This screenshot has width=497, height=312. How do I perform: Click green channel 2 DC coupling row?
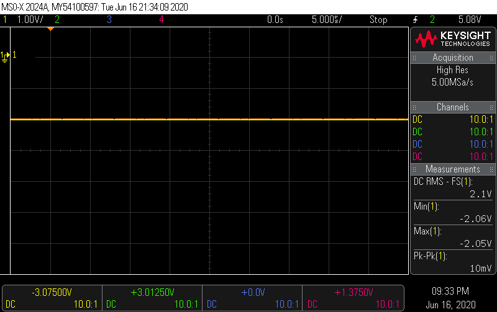pyautogui.click(x=453, y=132)
